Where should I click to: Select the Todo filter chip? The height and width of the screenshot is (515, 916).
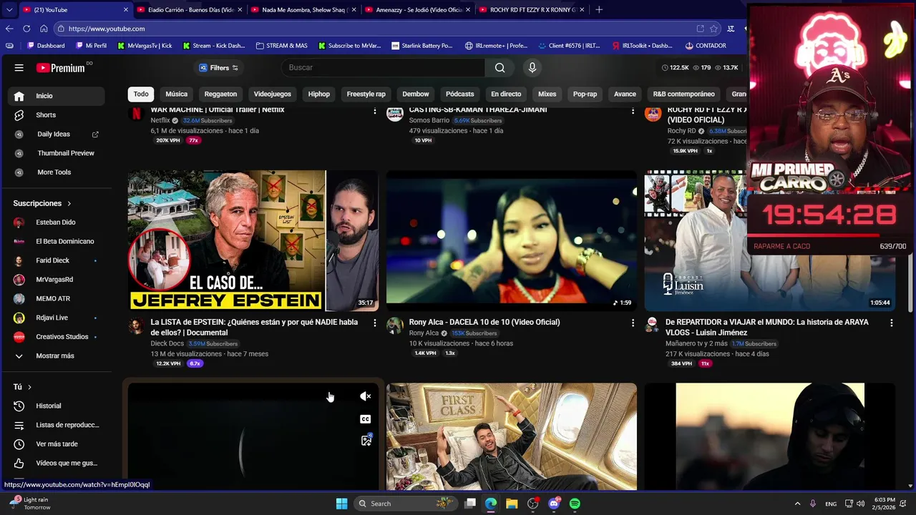(141, 94)
